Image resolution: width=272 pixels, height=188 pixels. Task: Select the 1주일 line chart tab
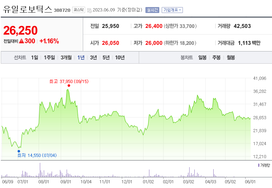tap(49, 57)
